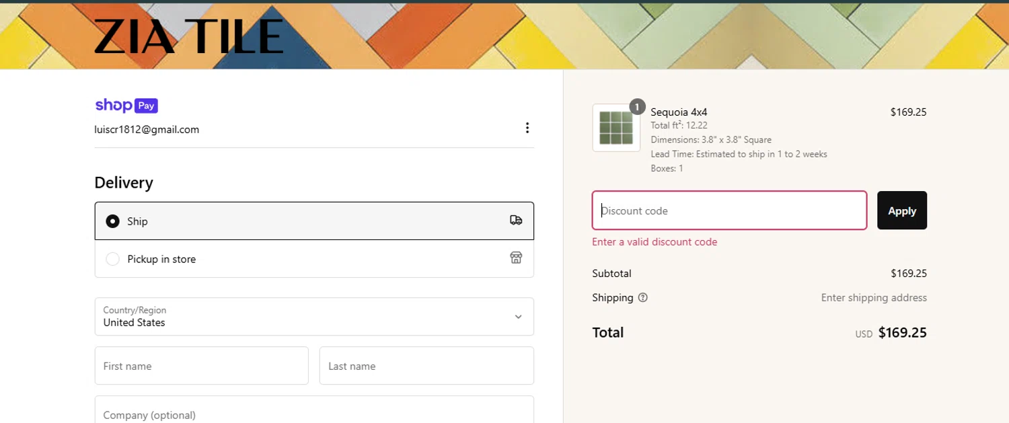Click the Discount code input field
This screenshot has height=423, width=1009.
click(x=729, y=210)
